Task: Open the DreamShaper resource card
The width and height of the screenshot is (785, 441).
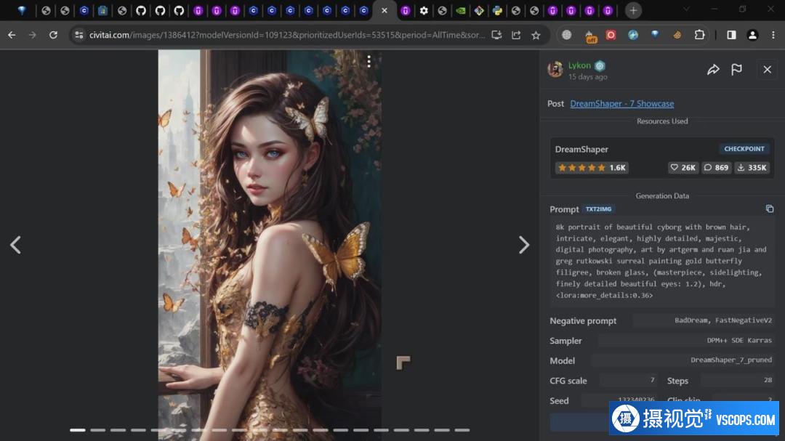Action: (x=662, y=158)
